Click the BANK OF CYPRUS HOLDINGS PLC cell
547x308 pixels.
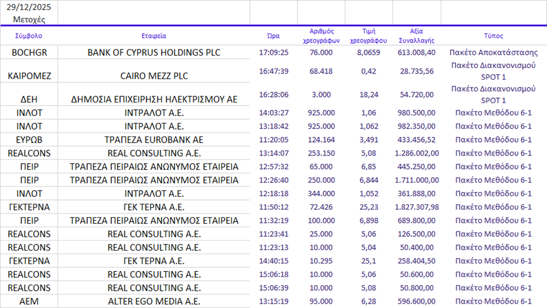tap(154, 52)
